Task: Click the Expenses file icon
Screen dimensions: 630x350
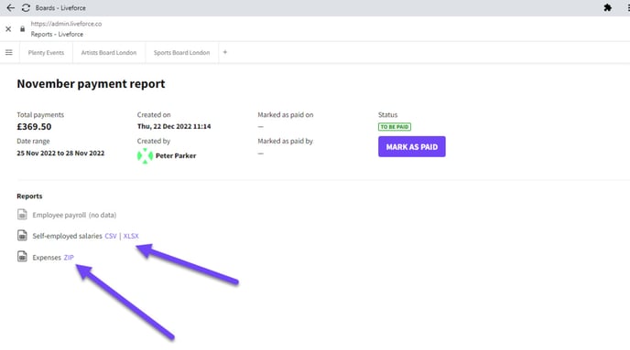Action: coord(22,256)
